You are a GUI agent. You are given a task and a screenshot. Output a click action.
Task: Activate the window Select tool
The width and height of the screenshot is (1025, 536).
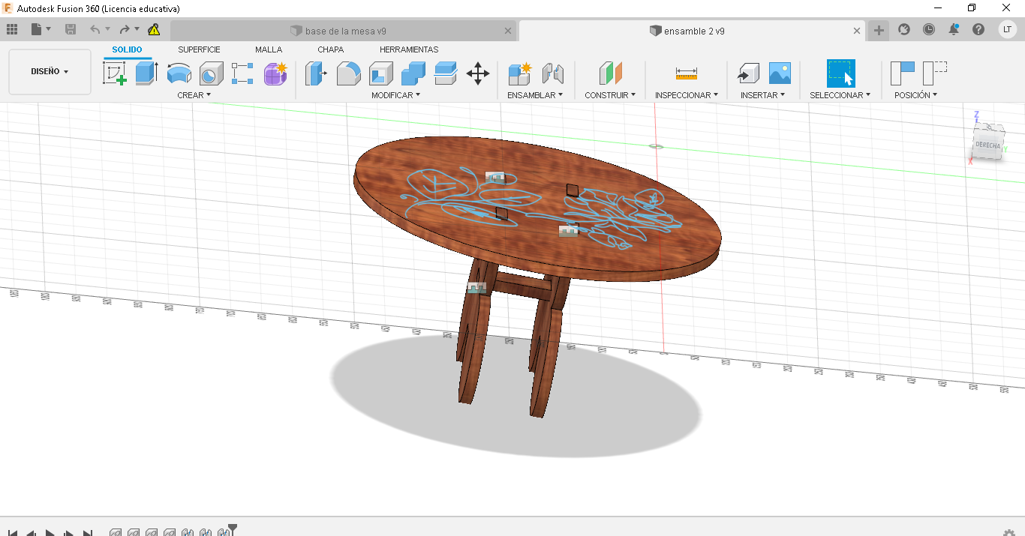840,73
